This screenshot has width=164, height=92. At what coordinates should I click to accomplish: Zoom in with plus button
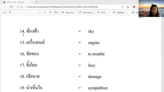click(45, 13)
